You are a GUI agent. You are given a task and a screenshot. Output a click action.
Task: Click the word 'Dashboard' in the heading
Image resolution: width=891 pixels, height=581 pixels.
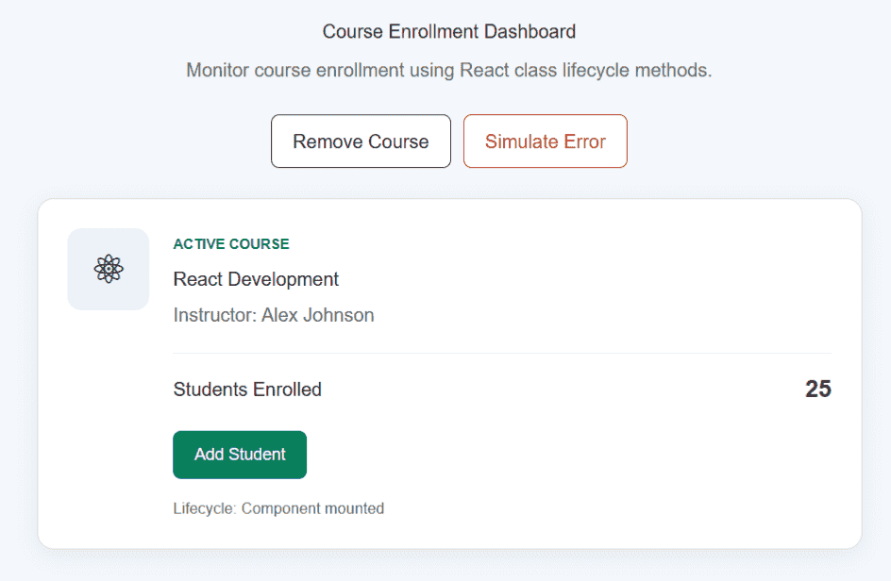coord(530,31)
